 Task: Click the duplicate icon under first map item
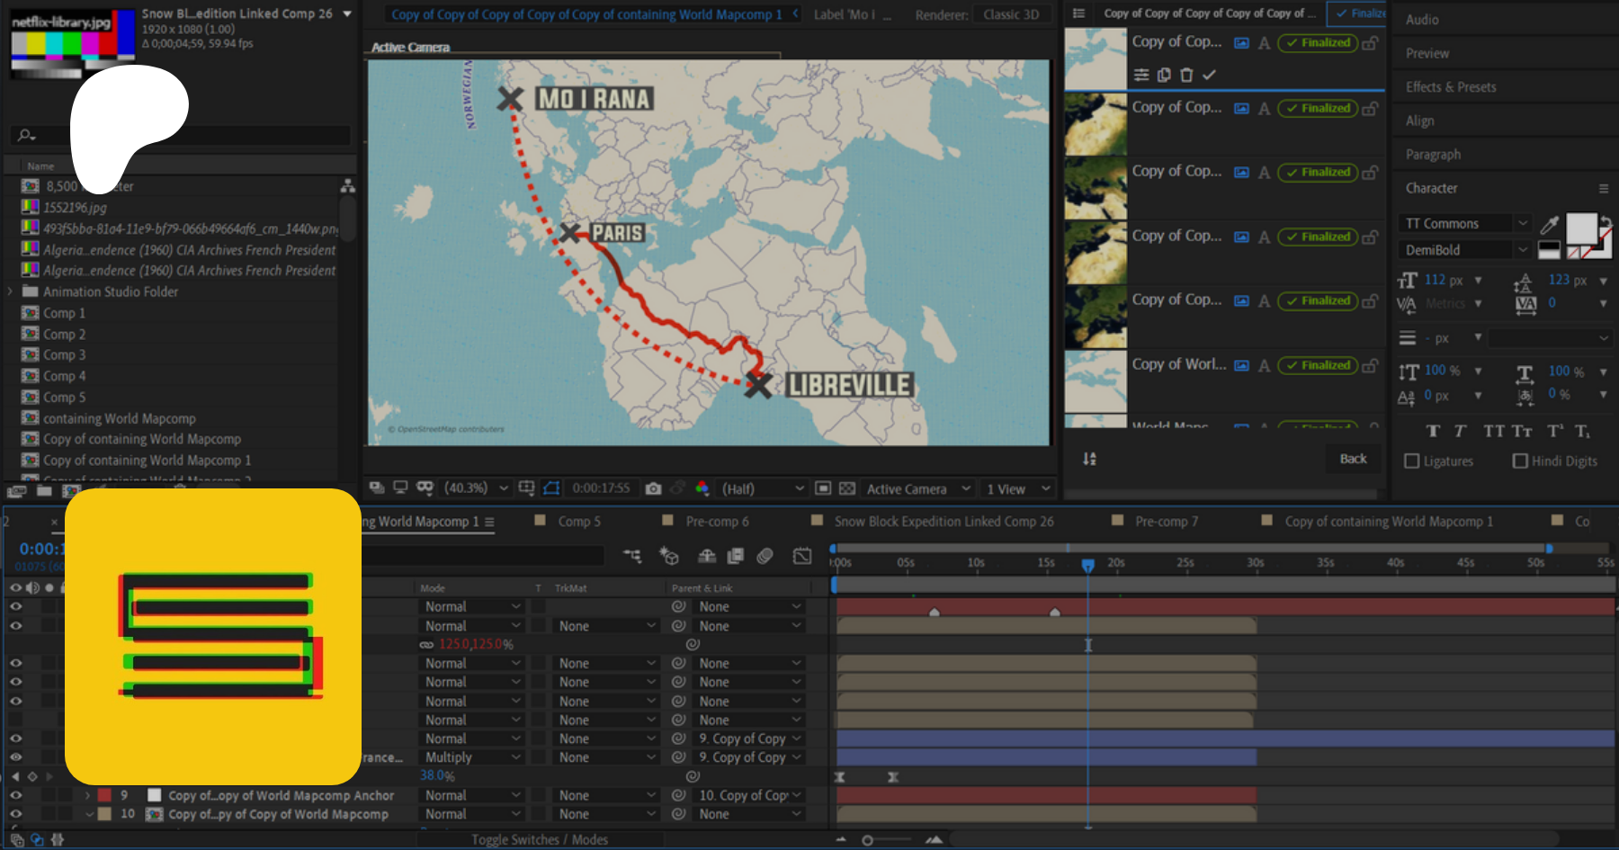(1164, 76)
